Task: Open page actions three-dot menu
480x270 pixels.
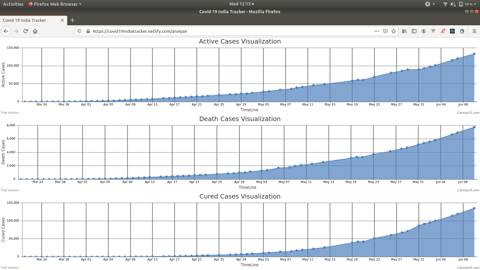Action: (377, 31)
